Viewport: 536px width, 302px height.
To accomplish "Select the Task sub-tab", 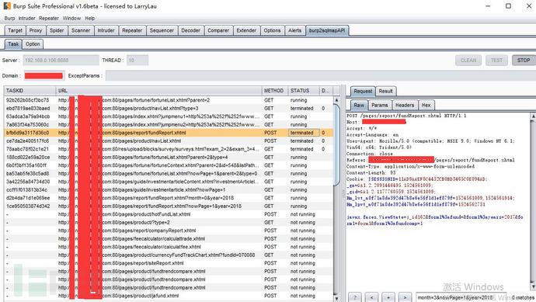I will click(x=13, y=44).
